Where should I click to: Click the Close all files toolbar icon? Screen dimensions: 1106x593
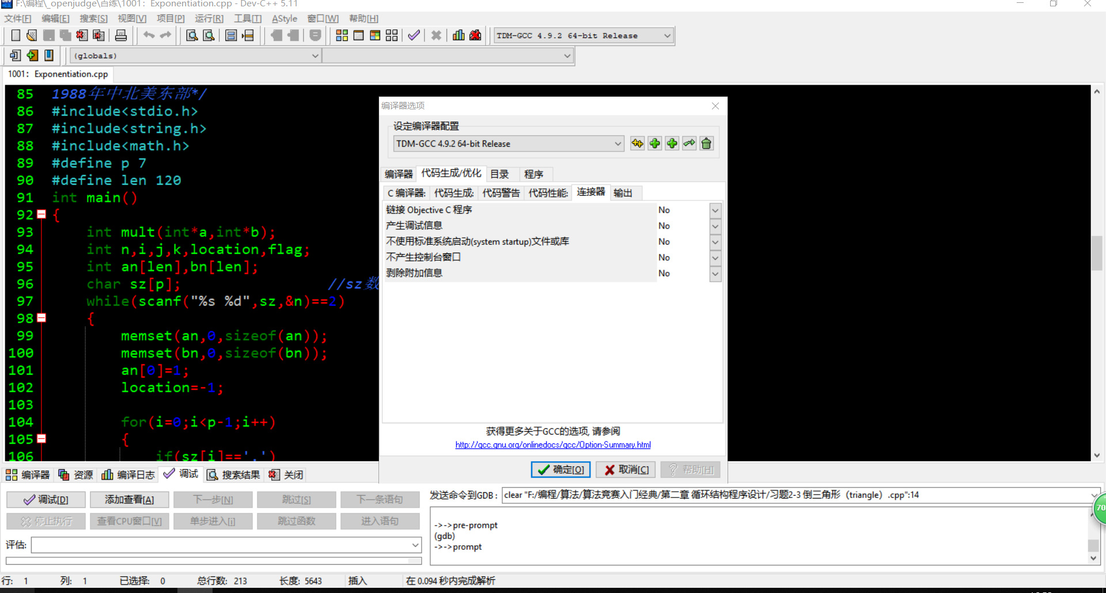coord(99,36)
